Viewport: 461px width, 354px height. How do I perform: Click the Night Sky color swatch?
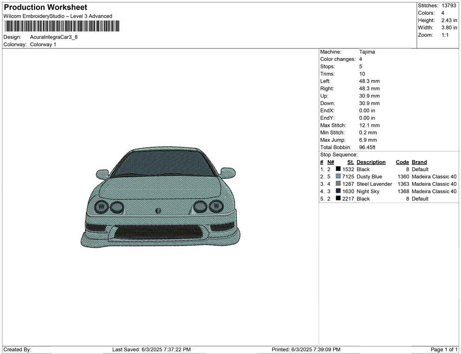[x=338, y=191]
